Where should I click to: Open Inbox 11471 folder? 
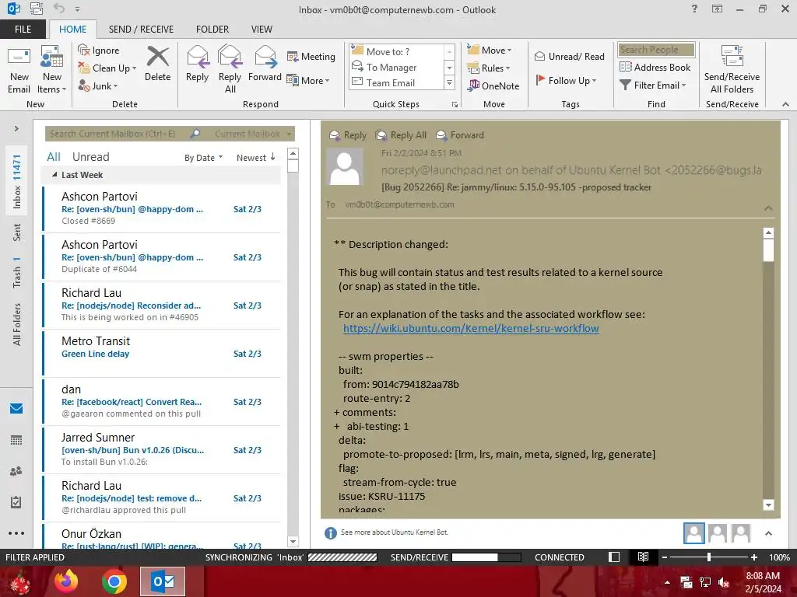coord(17,182)
